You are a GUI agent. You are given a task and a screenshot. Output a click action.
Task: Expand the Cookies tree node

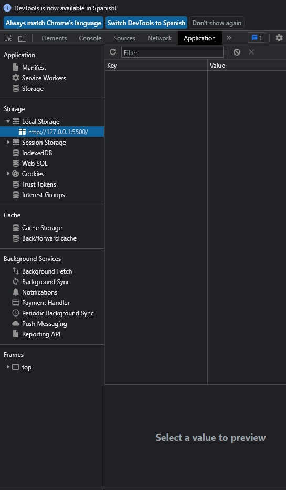(x=8, y=173)
